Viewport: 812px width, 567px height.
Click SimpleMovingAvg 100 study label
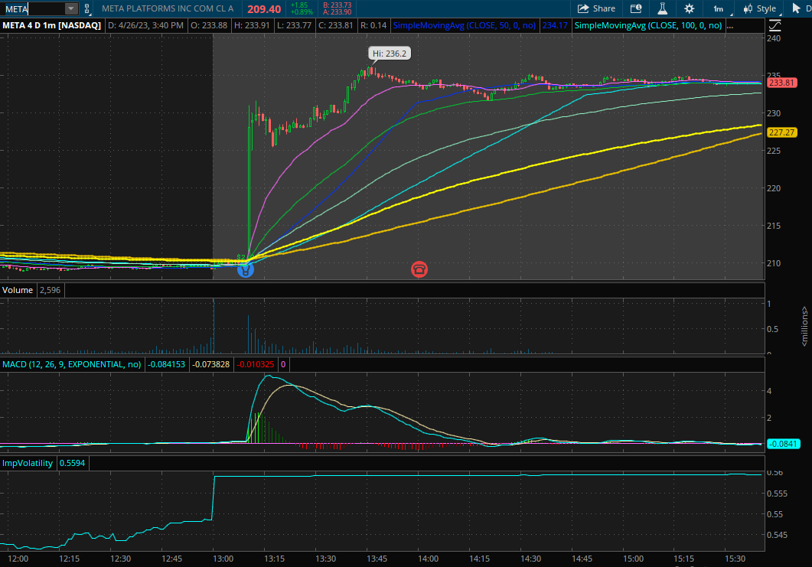click(x=647, y=25)
